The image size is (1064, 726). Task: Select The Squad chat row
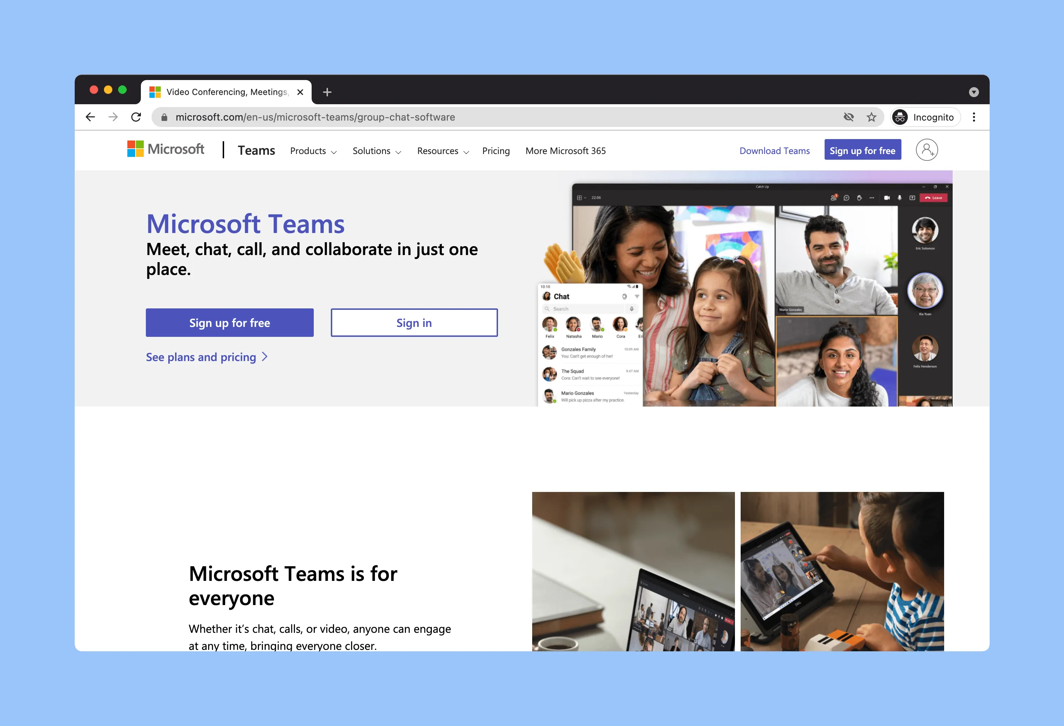[x=591, y=375]
